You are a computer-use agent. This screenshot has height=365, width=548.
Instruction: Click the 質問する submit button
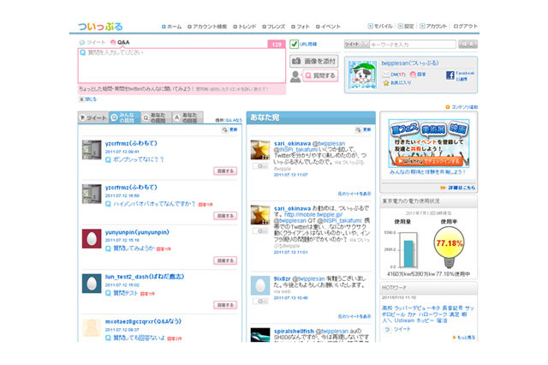[320, 75]
